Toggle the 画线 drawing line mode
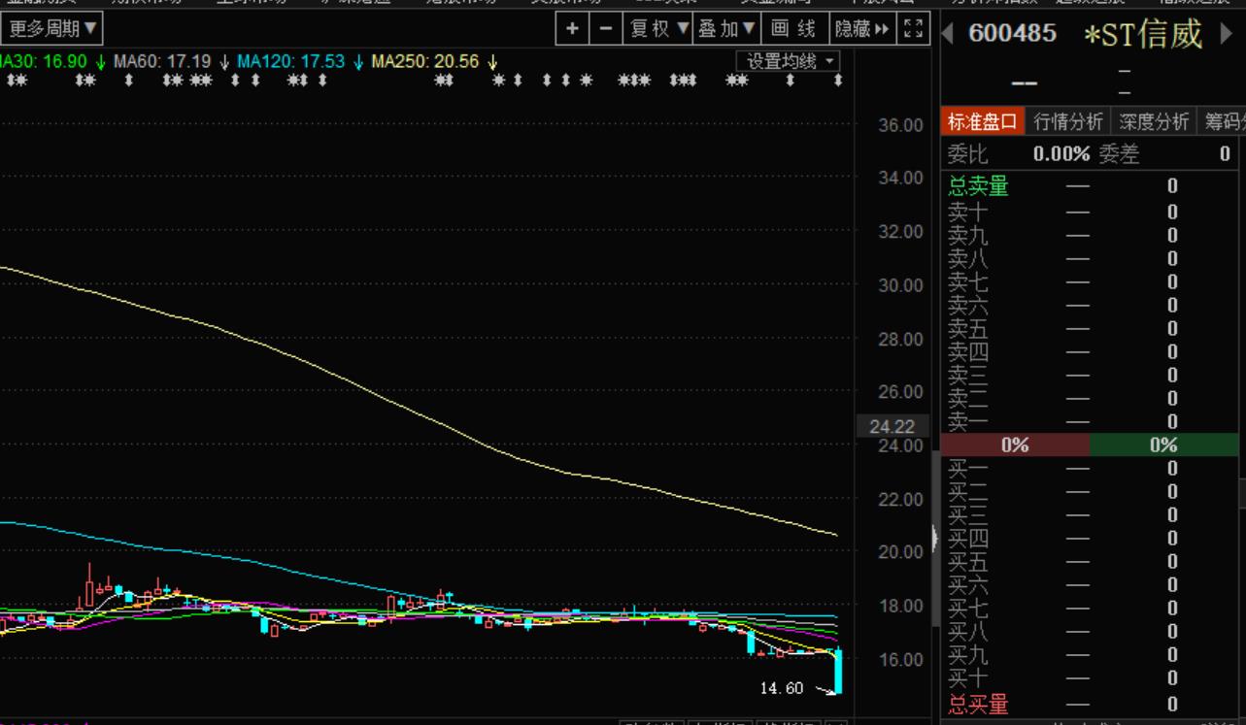Image resolution: width=1246 pixels, height=725 pixels. tap(794, 29)
